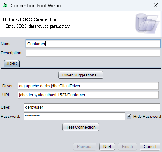Click the Connection Pool Wizard title text
Image resolution: width=162 pixels, height=152 pixels.
[37, 6]
